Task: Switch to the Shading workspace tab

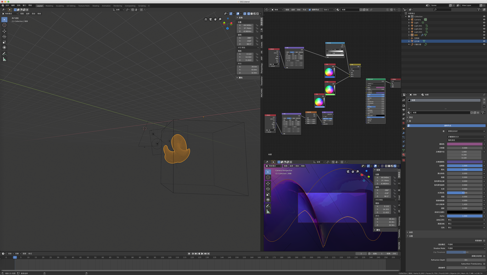Action: coord(95,5)
